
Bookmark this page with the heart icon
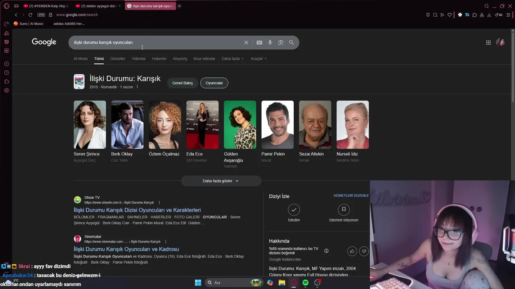coord(449,15)
